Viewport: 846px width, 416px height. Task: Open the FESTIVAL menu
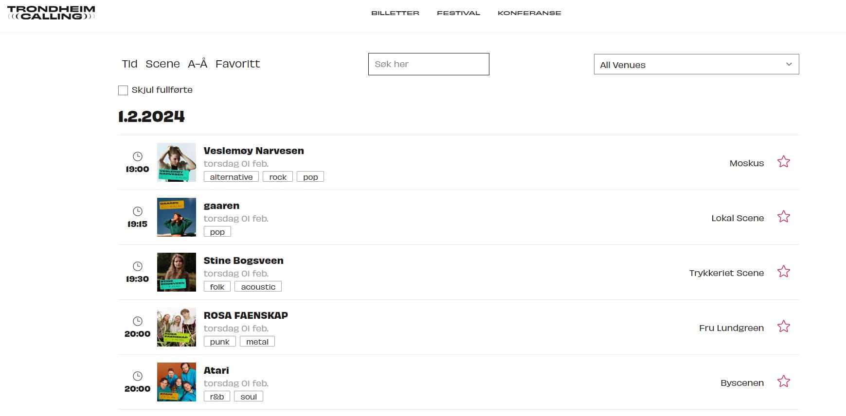[458, 13]
